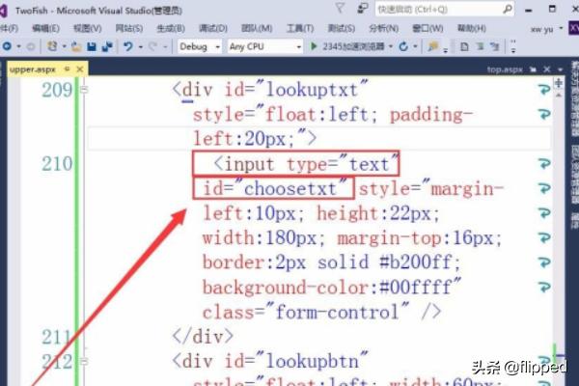
Task: Click line number 210 in the margin
Action: point(57,164)
